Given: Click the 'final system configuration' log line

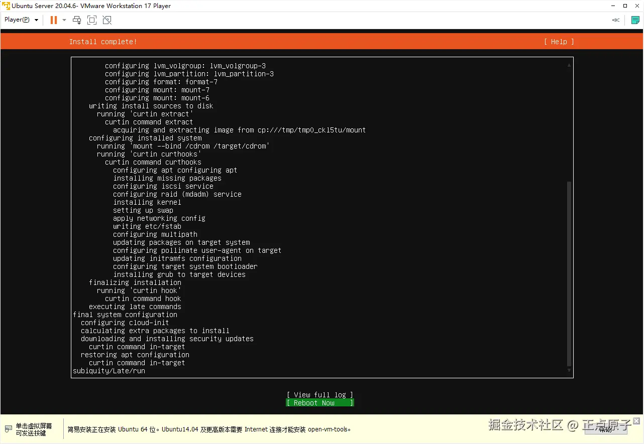Looking at the screenshot, I should click(125, 315).
